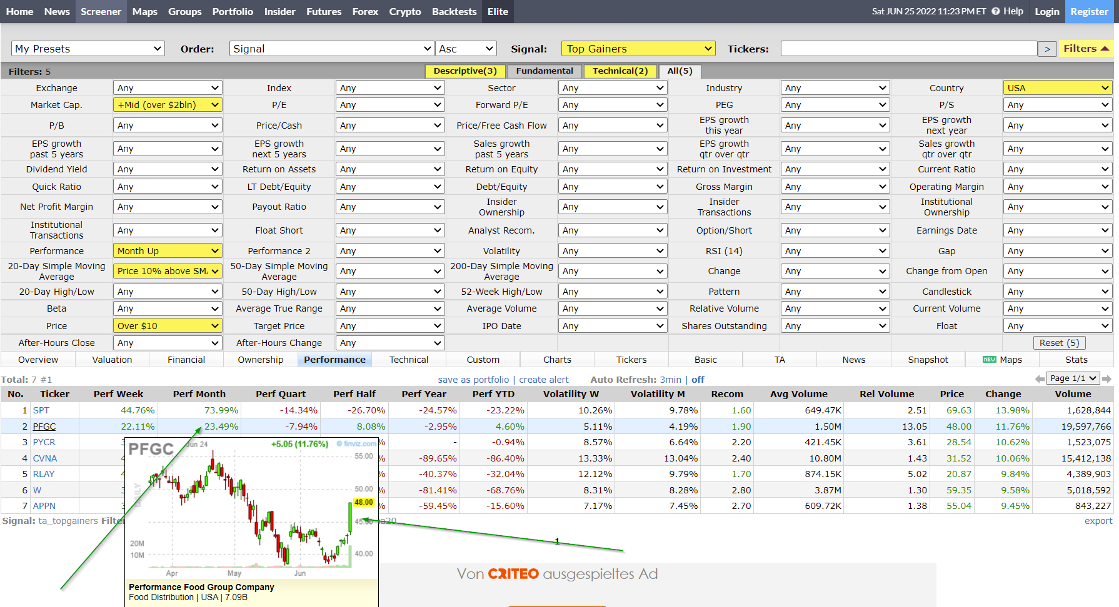
Task: Click save as portfolio link
Action: [x=473, y=379]
